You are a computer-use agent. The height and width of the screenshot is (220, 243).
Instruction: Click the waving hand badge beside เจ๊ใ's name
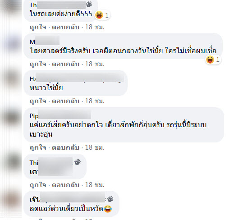[x=110, y=199]
